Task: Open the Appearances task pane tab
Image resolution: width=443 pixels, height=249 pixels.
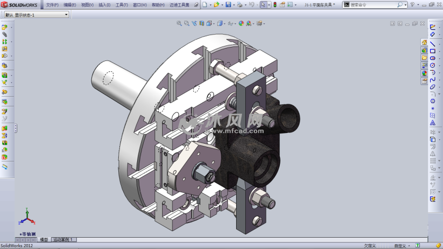Action: coord(425,73)
